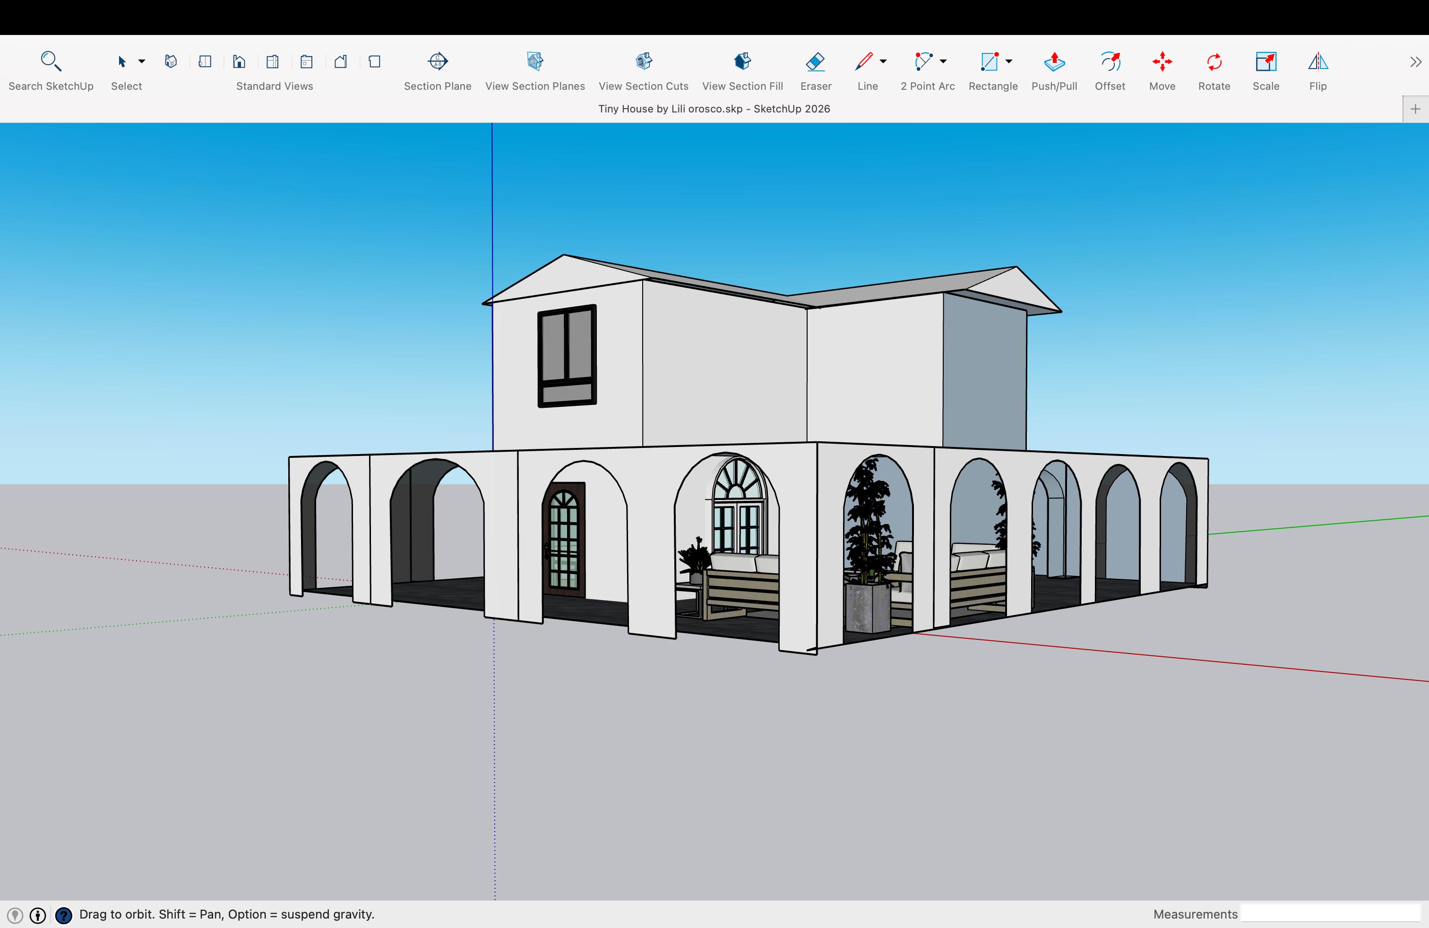Toggle View Section Fill
Image resolution: width=1429 pixels, height=928 pixels.
[742, 61]
